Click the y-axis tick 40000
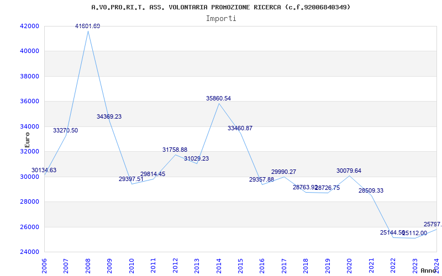Screen dimensions: 442x276 29,51
